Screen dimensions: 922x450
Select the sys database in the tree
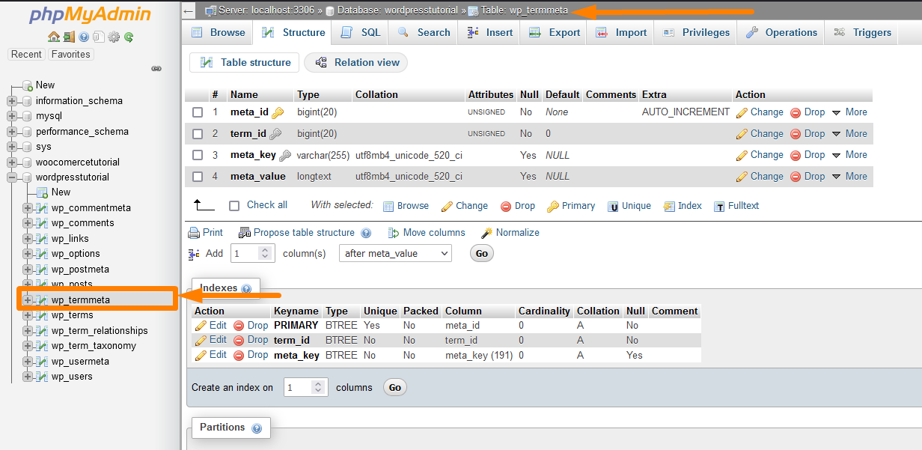(43, 147)
